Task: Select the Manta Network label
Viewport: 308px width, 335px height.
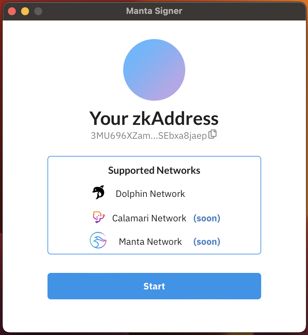Action: pyautogui.click(x=150, y=242)
